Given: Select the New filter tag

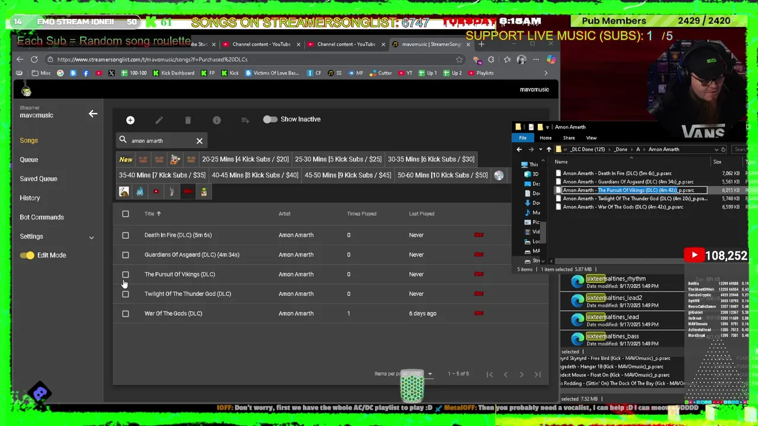Looking at the screenshot, I should coord(126,159).
